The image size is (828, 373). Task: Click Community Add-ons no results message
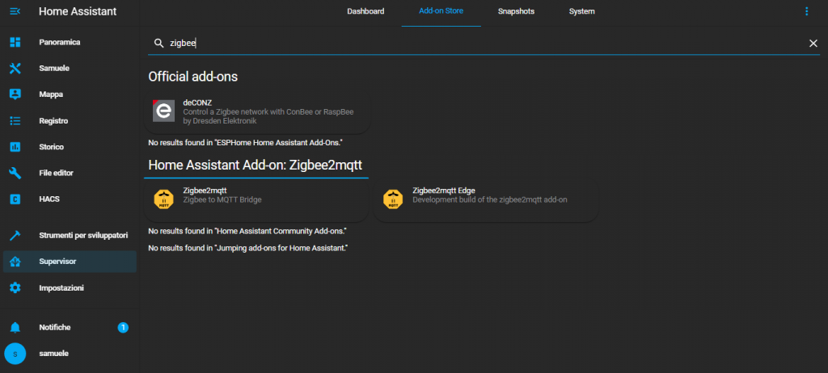[247, 231]
